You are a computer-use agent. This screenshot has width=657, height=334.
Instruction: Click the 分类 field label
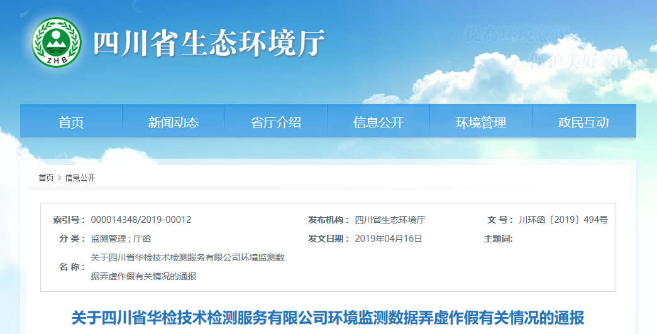pyautogui.click(x=72, y=239)
